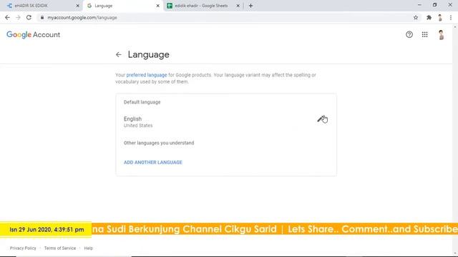The width and height of the screenshot is (458, 257).
Task: Open the Chrome three-dot menu
Action: coord(451,17)
